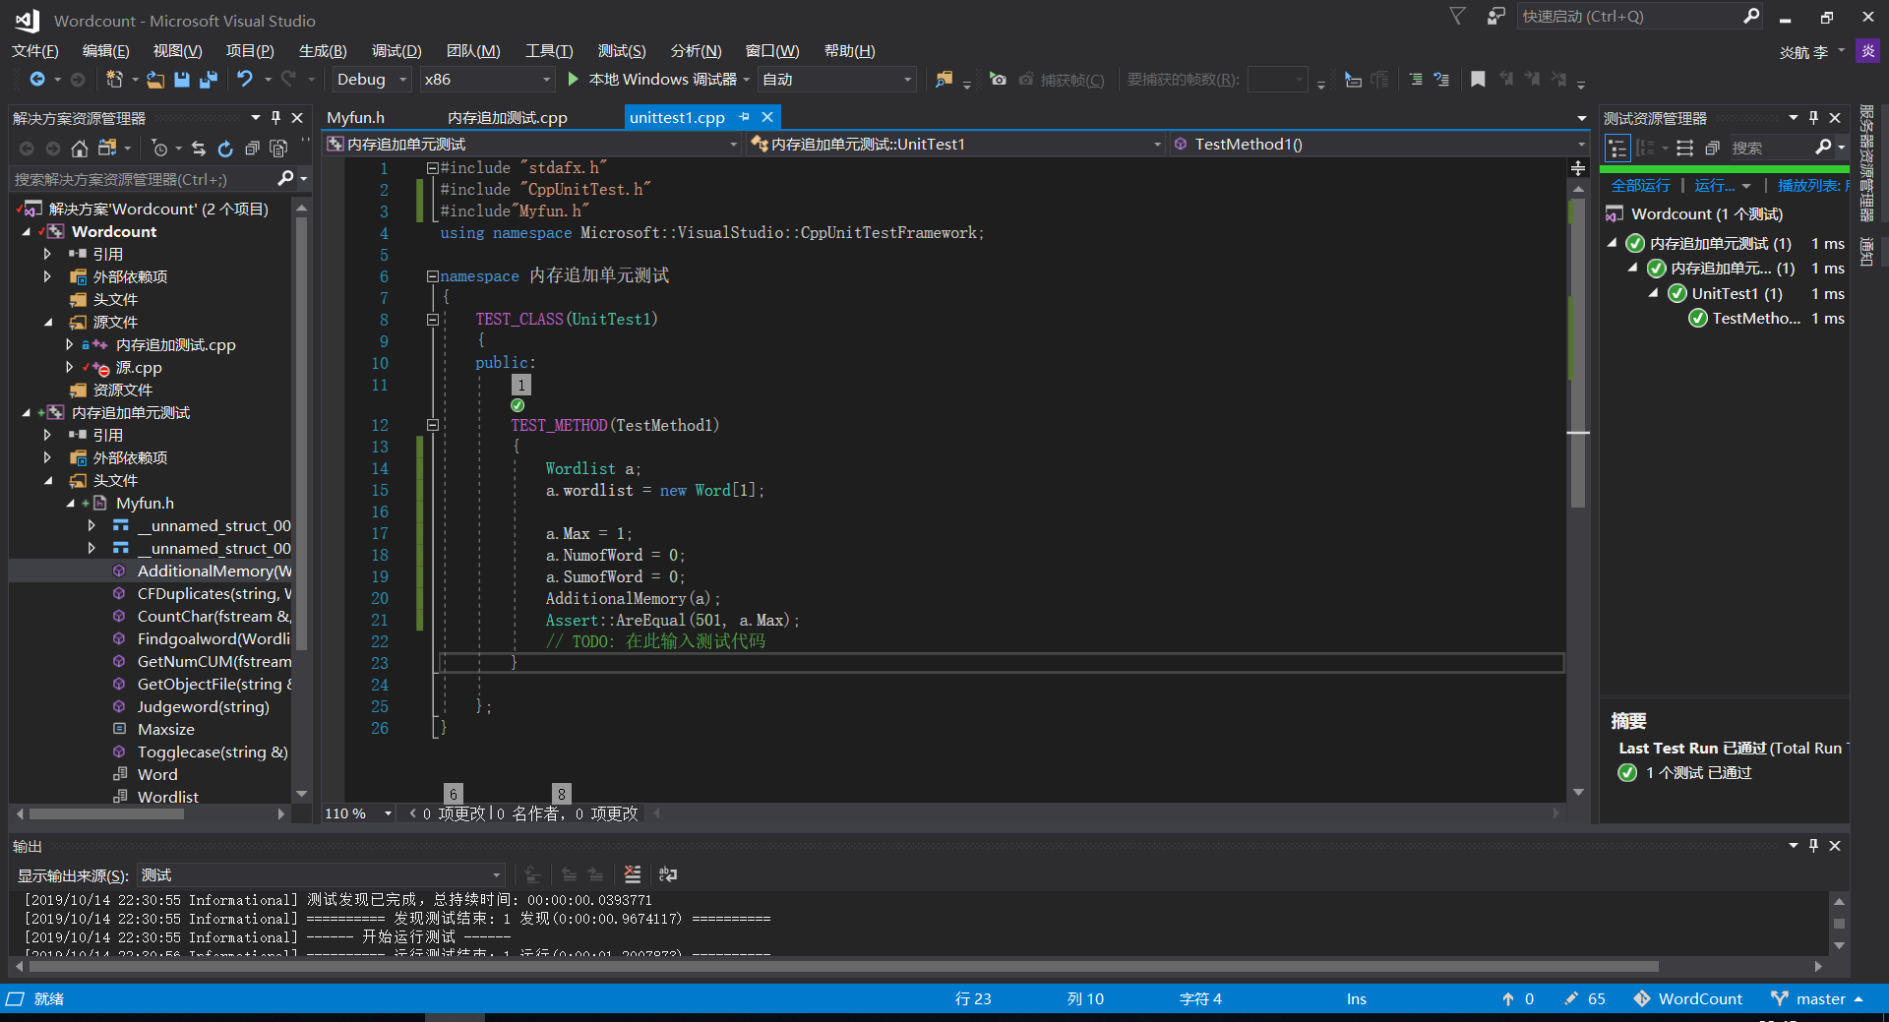Toggle word wrap in the Output panel
This screenshot has width=1889, height=1022.
pos(668,874)
